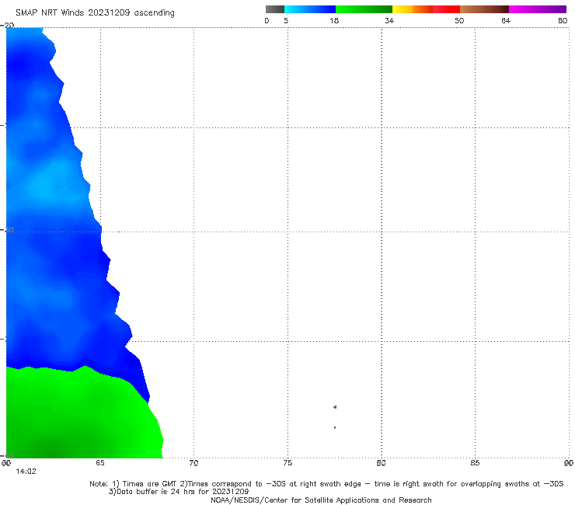Click the latitude label -20 at top left

pyautogui.click(x=7, y=25)
